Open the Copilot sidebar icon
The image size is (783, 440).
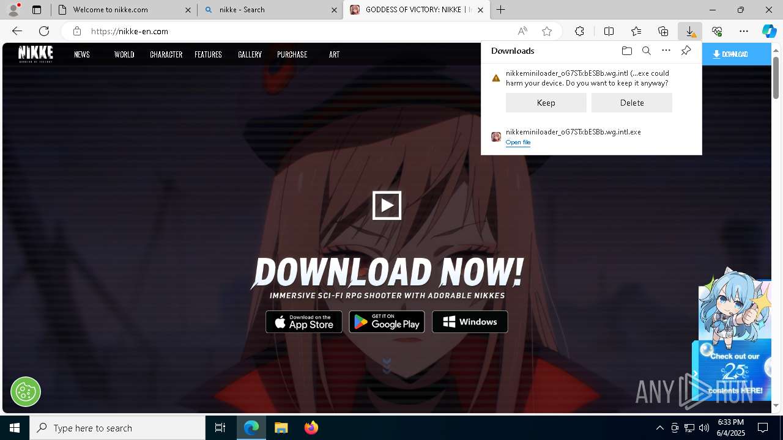pyautogui.click(x=769, y=31)
